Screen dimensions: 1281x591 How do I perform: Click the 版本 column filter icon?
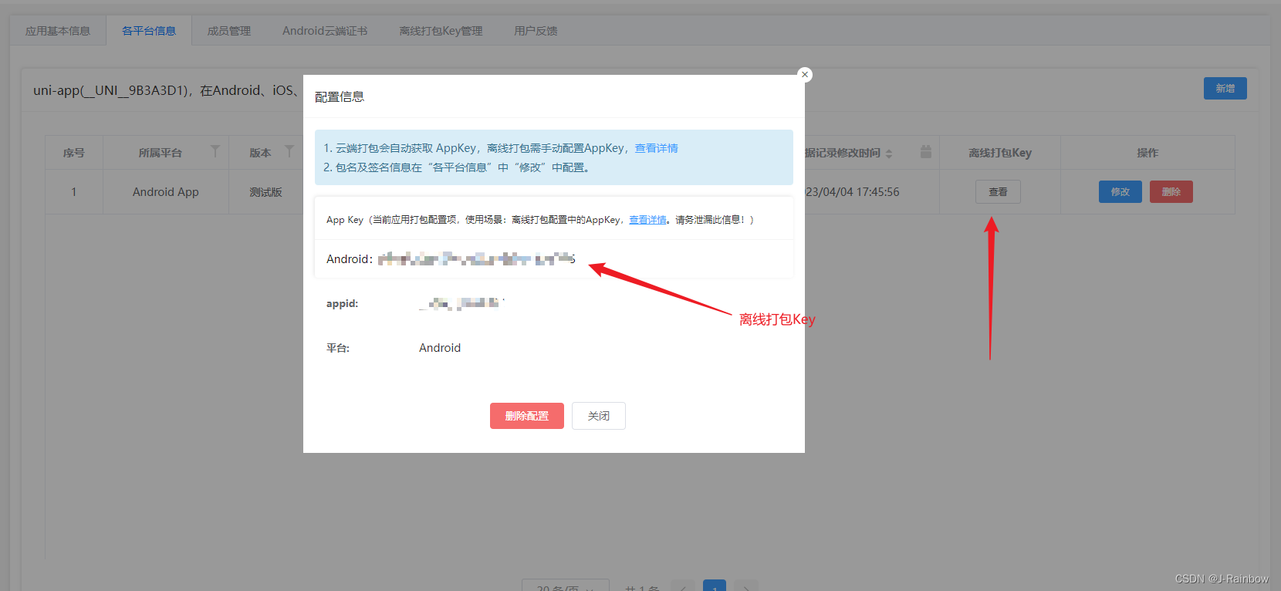click(289, 151)
